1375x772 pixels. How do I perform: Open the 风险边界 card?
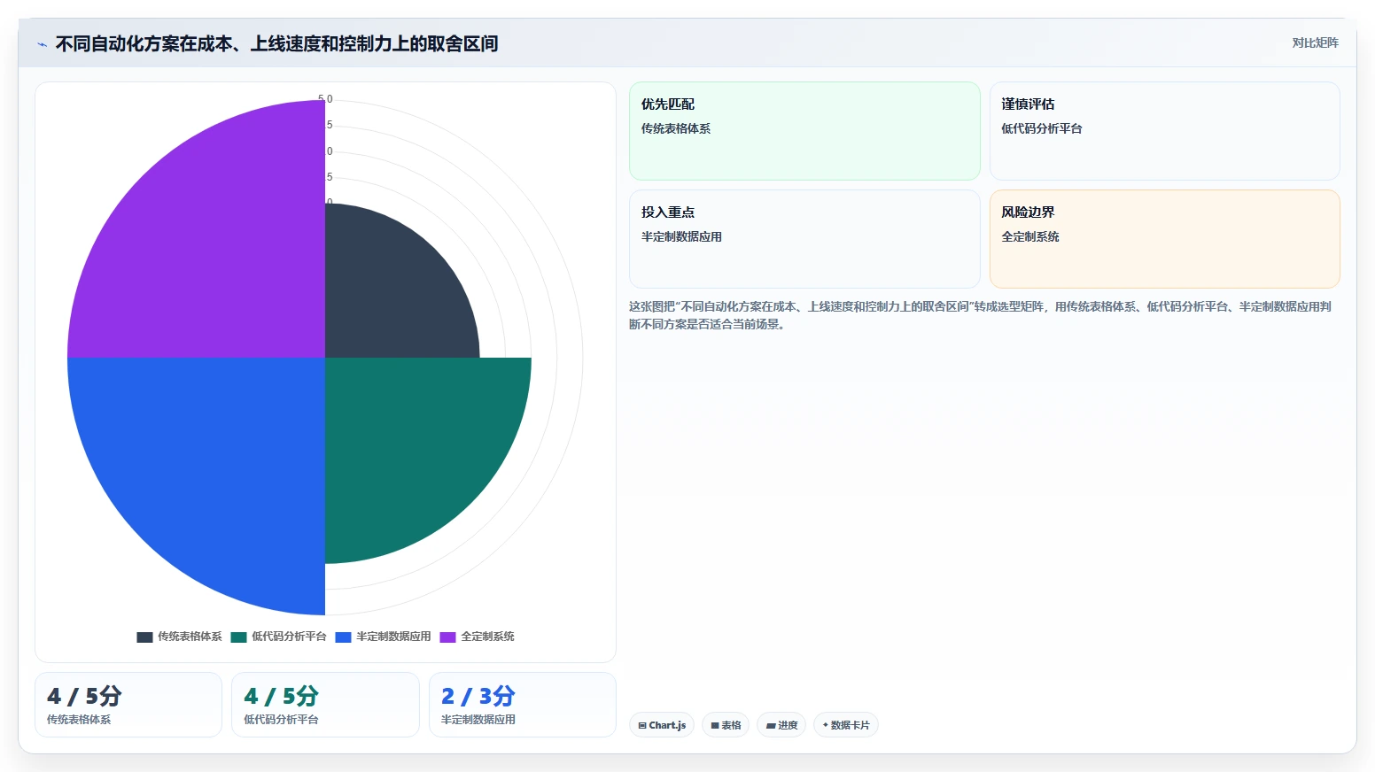pyautogui.click(x=1164, y=239)
